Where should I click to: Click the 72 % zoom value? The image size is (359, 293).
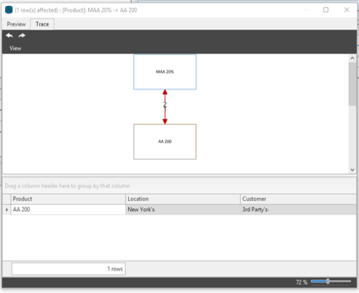click(x=301, y=282)
